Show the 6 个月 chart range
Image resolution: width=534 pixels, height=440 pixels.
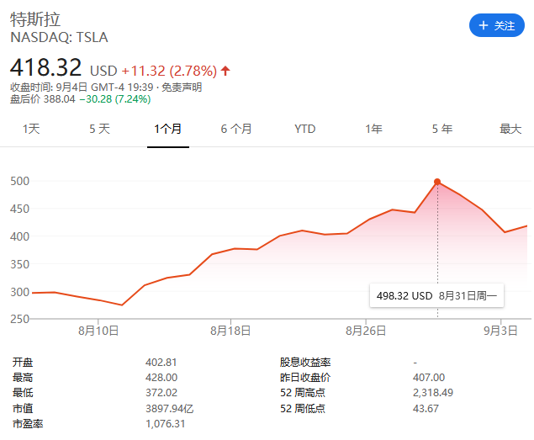click(236, 129)
